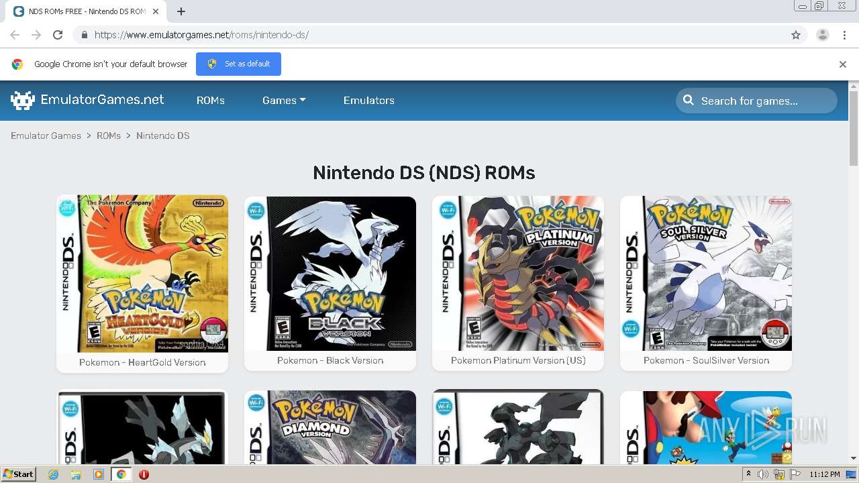Viewport: 859px width, 483px height.
Task: Click the address bar URL text
Action: click(201, 35)
